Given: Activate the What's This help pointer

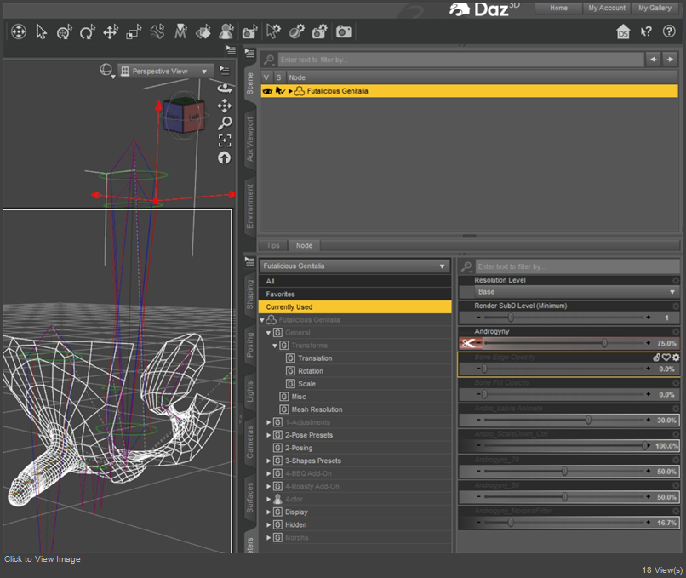Looking at the screenshot, I should pos(646,32).
